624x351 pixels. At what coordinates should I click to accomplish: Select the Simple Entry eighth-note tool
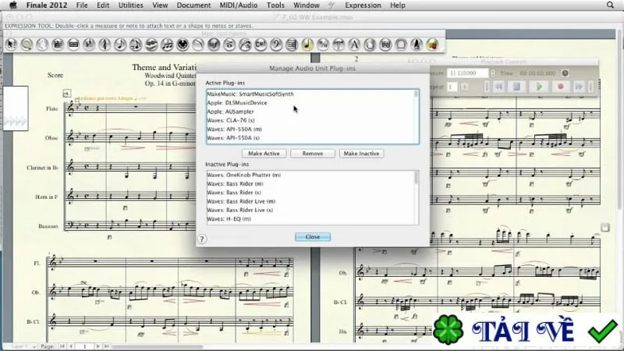[x=120, y=44]
